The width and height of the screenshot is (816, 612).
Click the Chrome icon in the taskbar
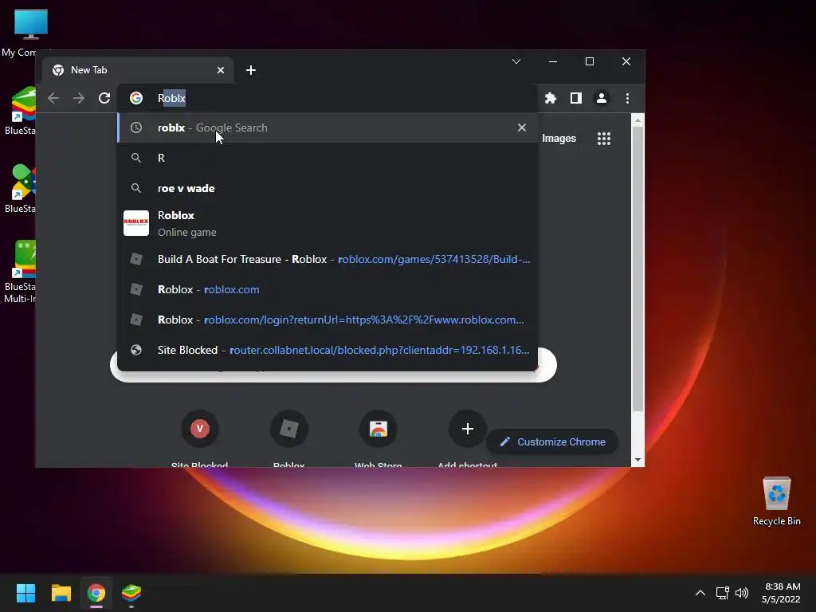coord(96,593)
